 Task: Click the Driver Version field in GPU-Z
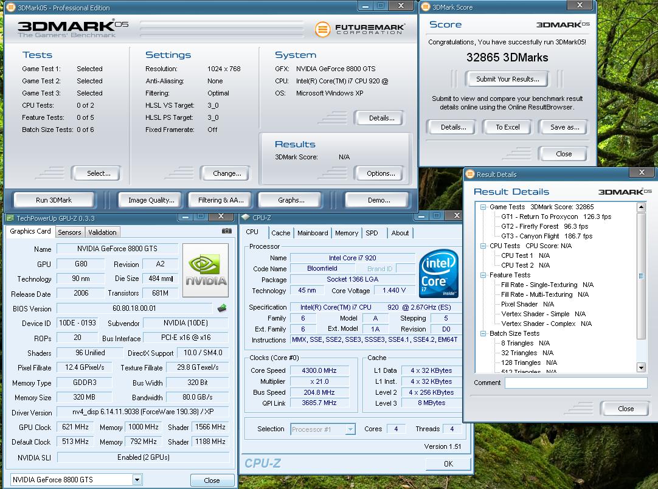[143, 412]
